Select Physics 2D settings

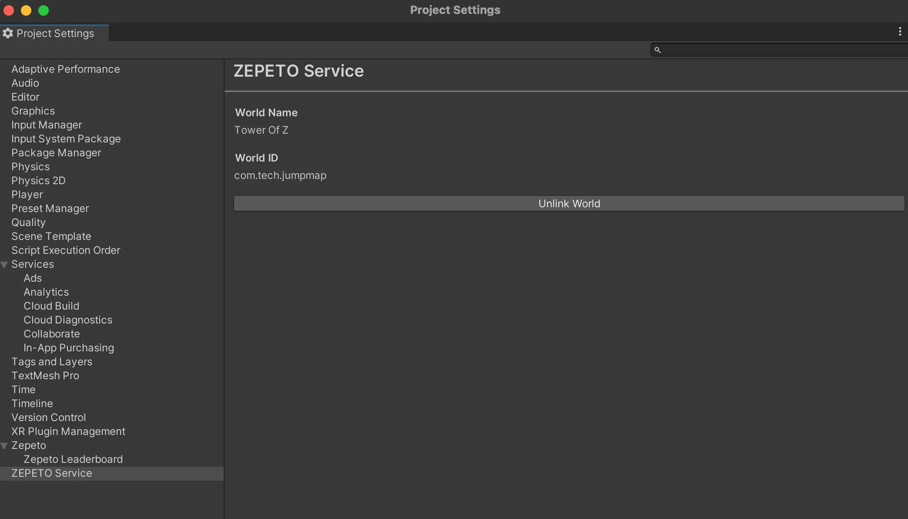pyautogui.click(x=38, y=181)
